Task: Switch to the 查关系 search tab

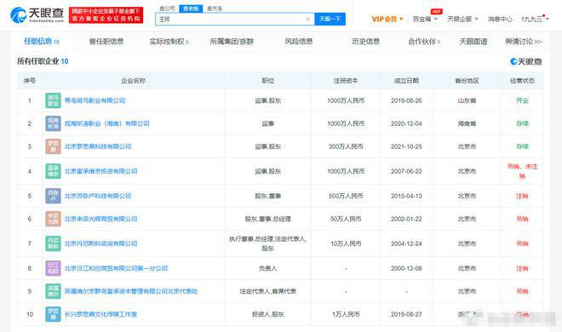Action: pos(215,9)
